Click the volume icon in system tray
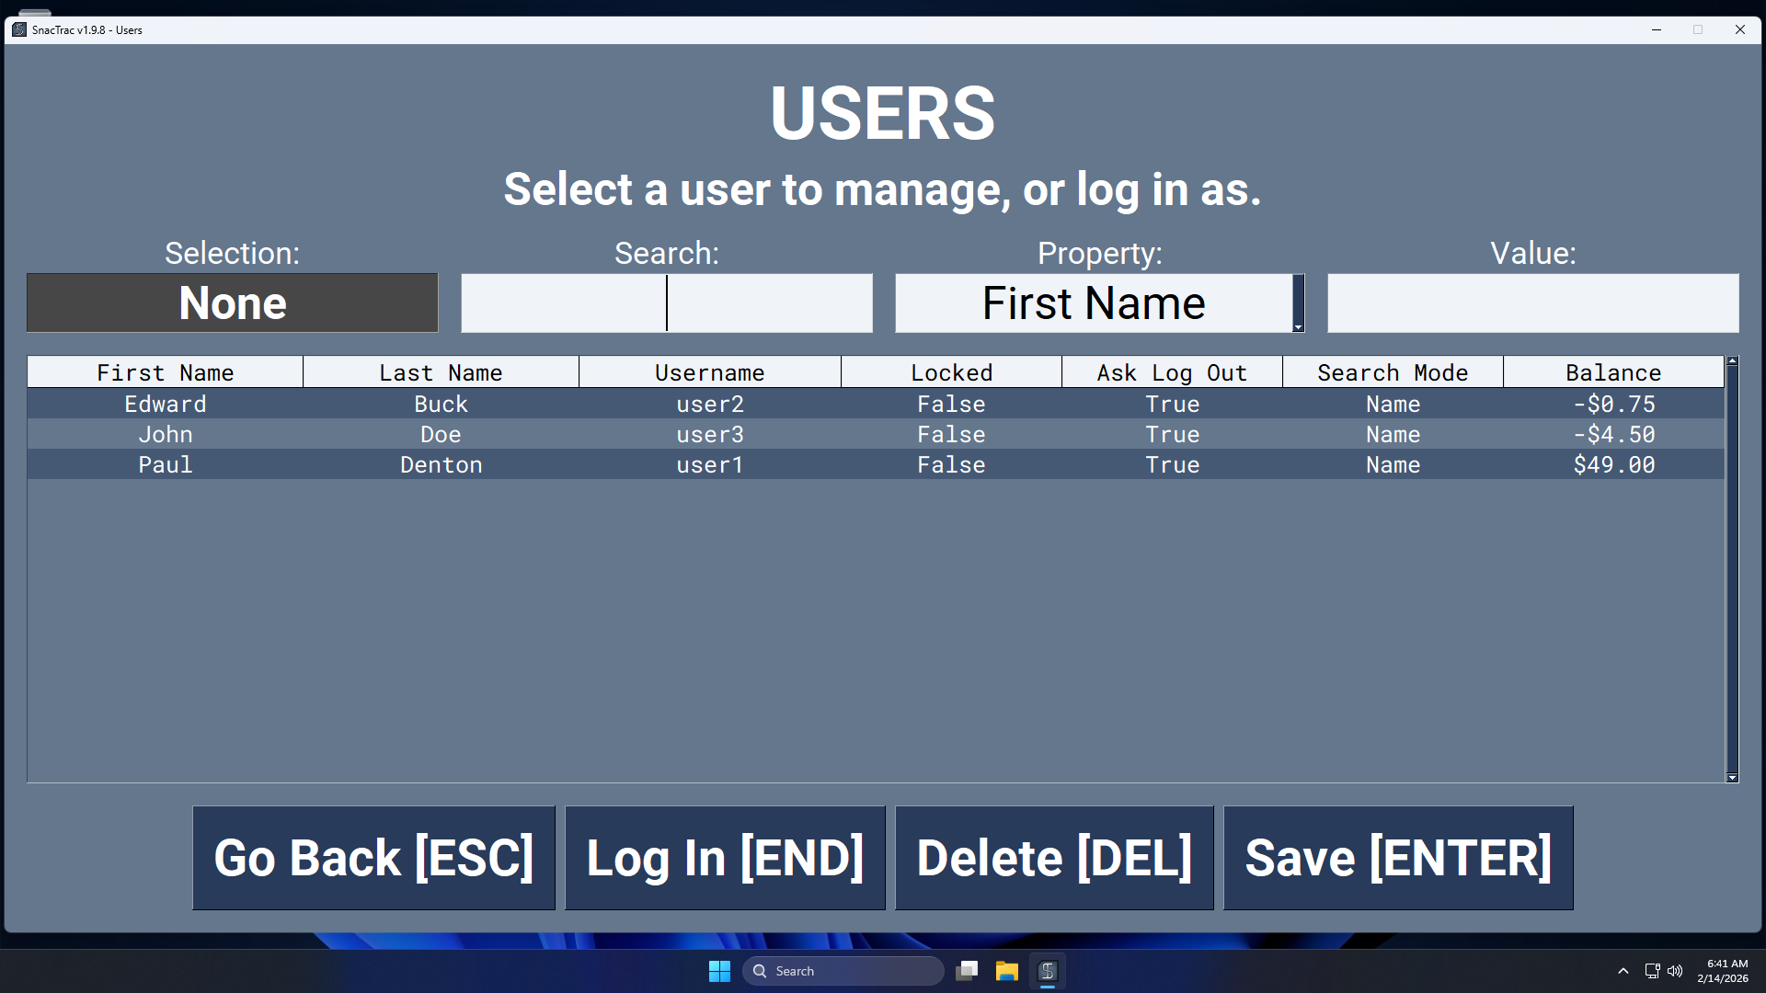The image size is (1766, 993). click(1675, 971)
